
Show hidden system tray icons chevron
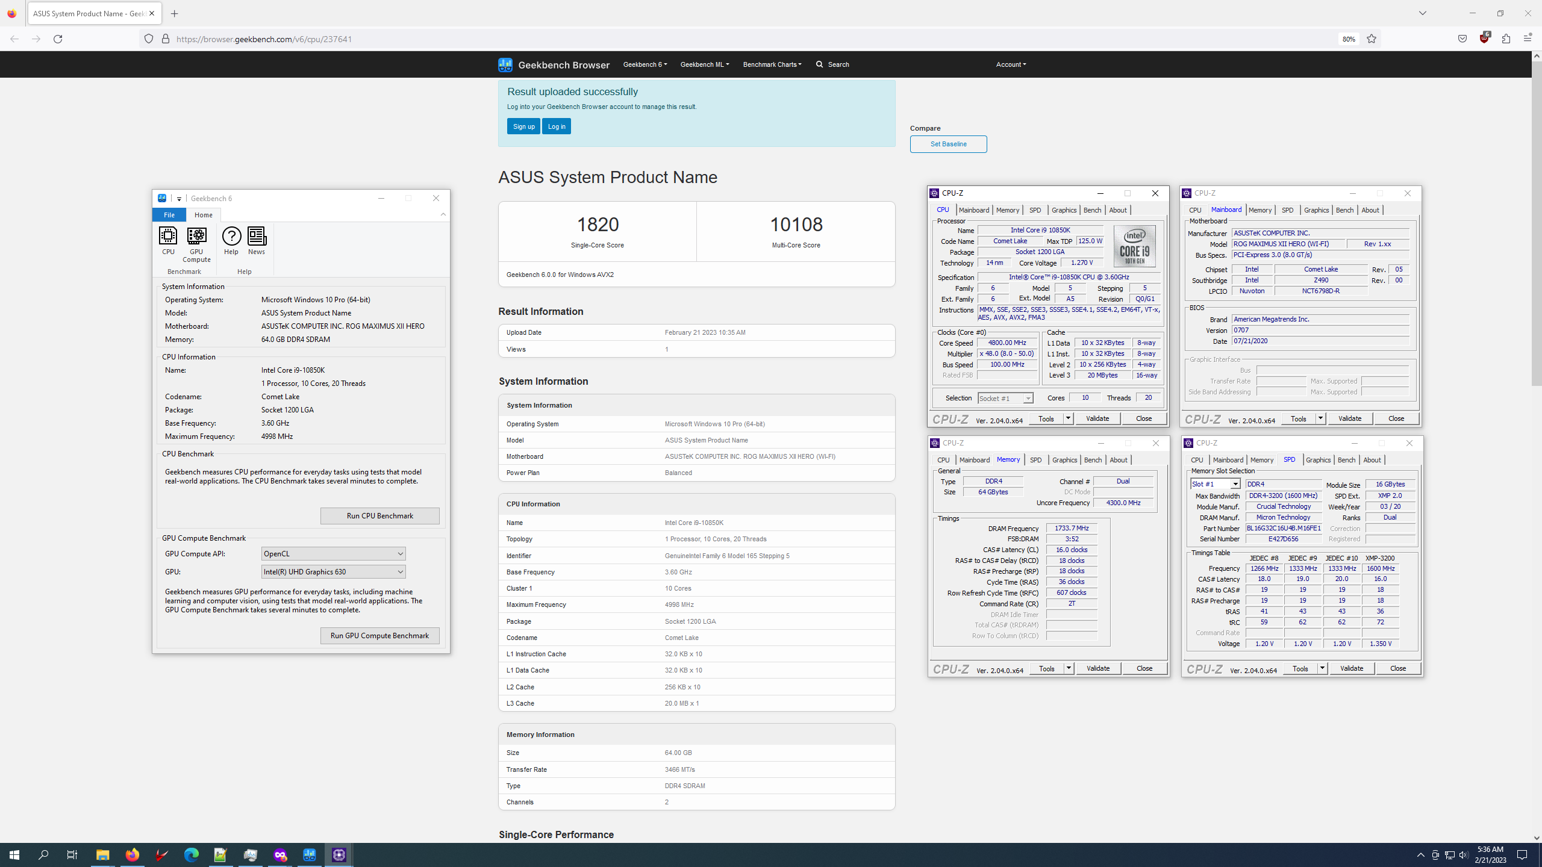tap(1421, 855)
